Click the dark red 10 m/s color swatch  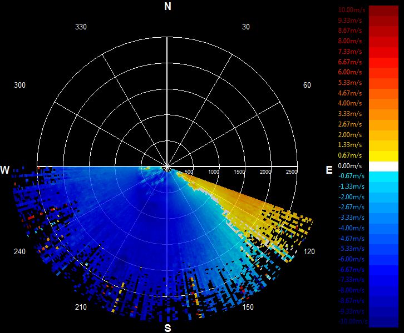pos(383,11)
